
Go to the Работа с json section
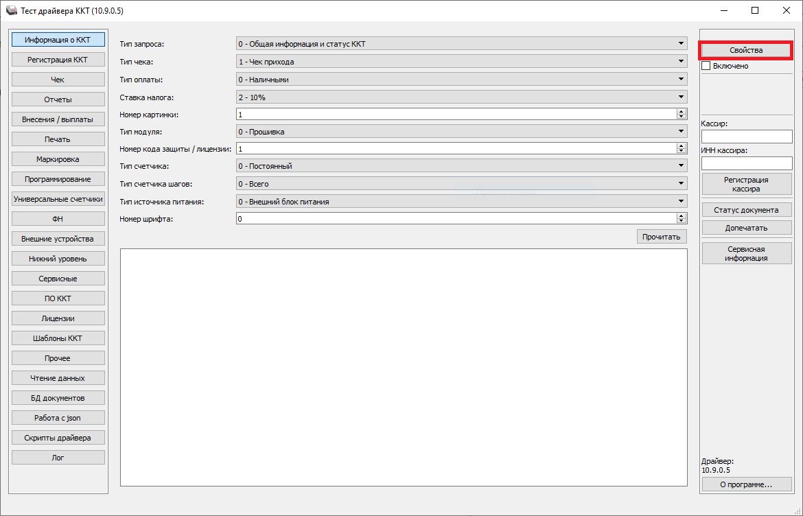58,418
